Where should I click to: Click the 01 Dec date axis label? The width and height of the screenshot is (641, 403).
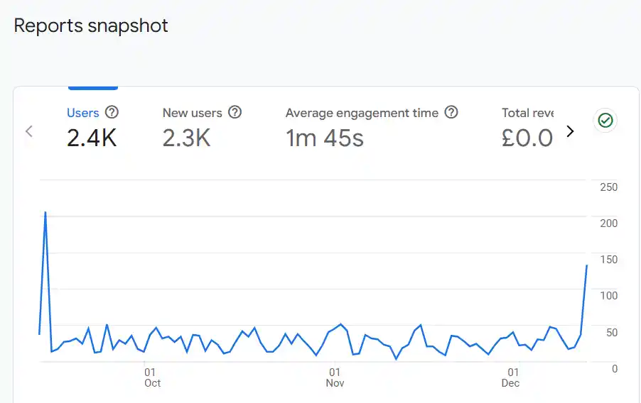tap(510, 377)
